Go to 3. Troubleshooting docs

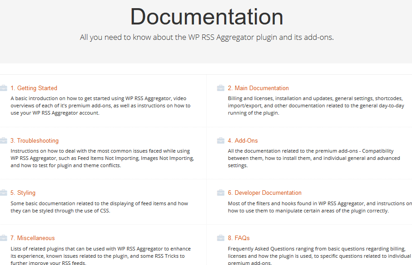35,140
